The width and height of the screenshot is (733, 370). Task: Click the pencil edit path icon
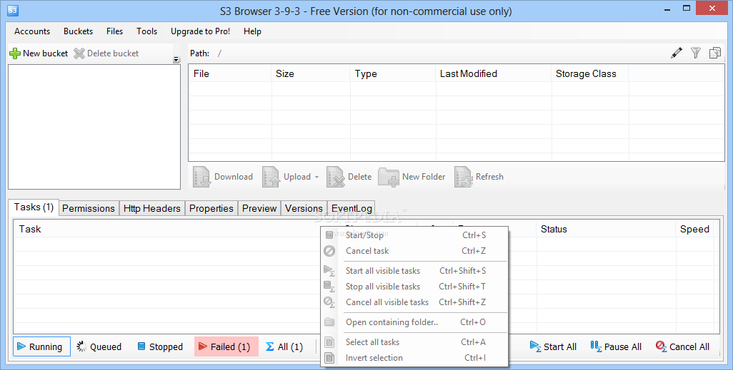tap(677, 53)
